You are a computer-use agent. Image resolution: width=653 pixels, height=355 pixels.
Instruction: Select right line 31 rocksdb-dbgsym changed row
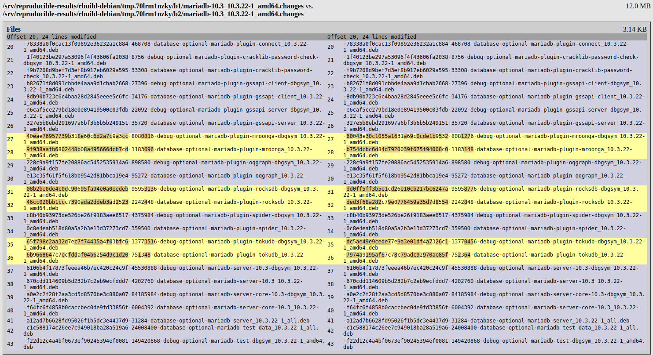point(494,192)
